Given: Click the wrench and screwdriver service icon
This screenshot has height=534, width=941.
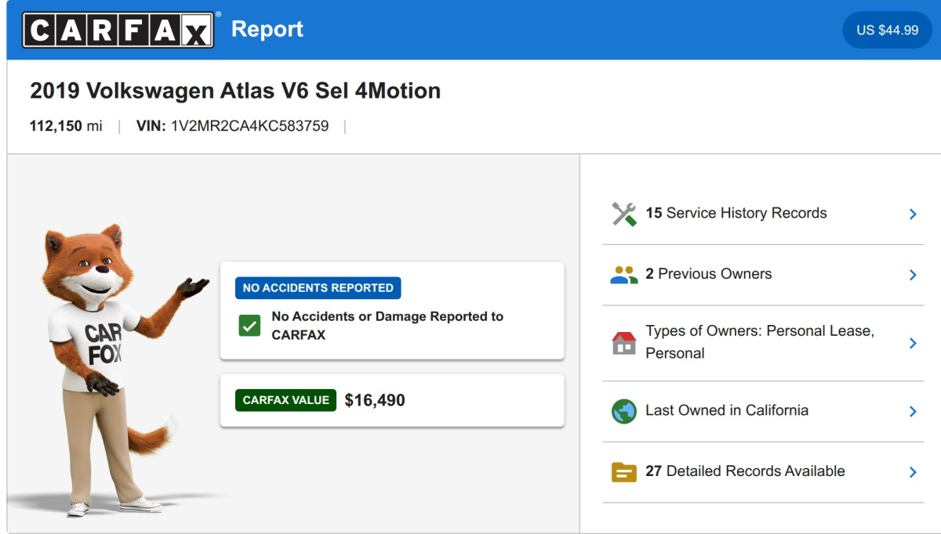Looking at the screenshot, I should pyautogui.click(x=624, y=214).
